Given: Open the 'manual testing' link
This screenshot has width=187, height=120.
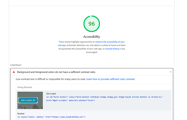Looking at the screenshot, I should point(112,49).
